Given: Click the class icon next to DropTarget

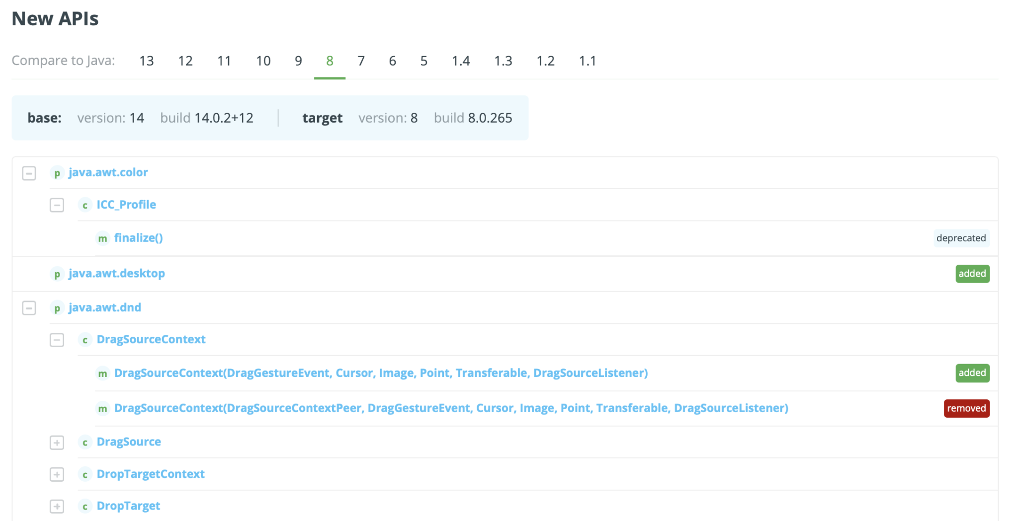Looking at the screenshot, I should pyautogui.click(x=85, y=506).
